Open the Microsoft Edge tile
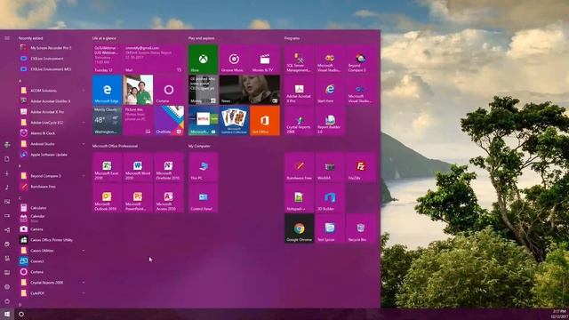 click(107, 90)
